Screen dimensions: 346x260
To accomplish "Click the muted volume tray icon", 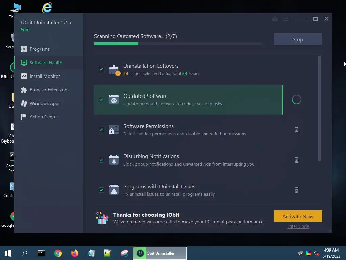I will 316,253.
